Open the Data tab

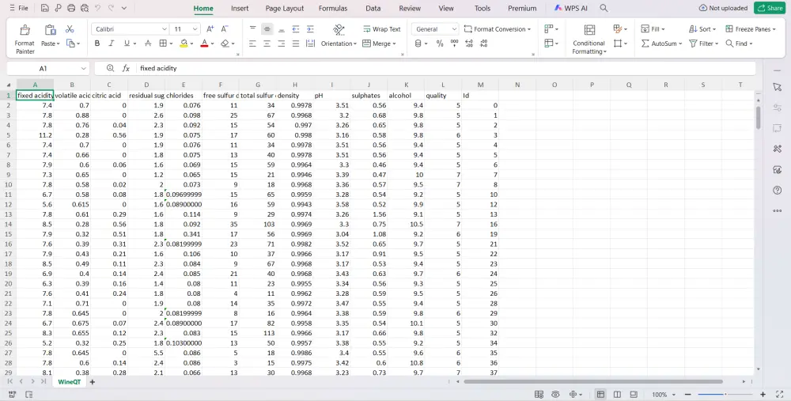tap(373, 8)
